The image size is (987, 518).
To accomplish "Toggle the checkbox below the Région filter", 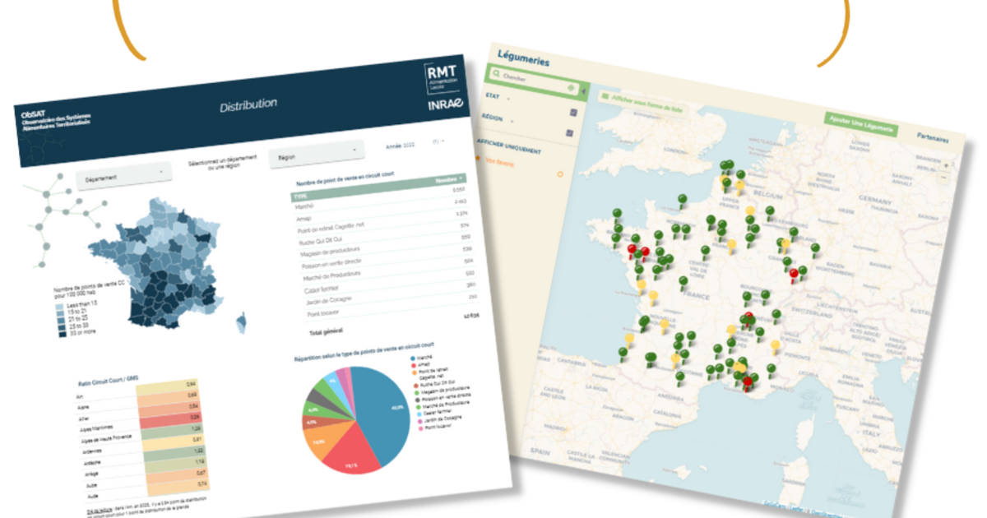I will tap(569, 133).
